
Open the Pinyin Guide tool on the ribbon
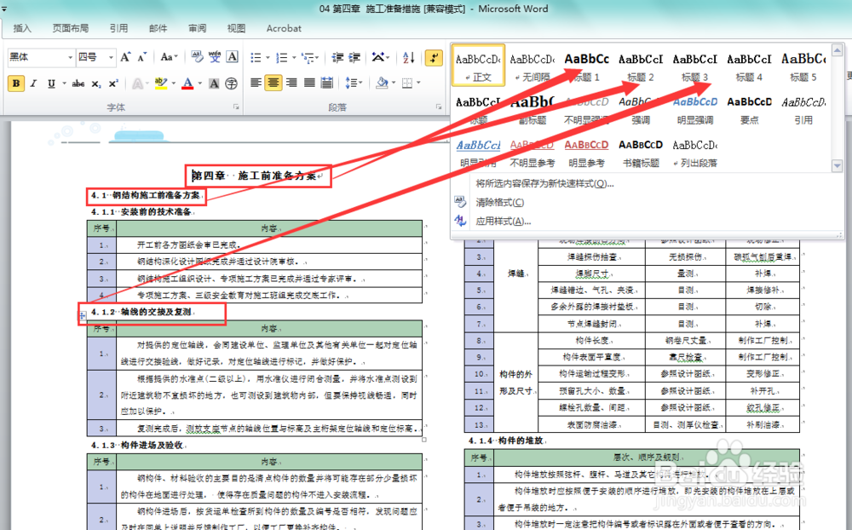click(214, 56)
